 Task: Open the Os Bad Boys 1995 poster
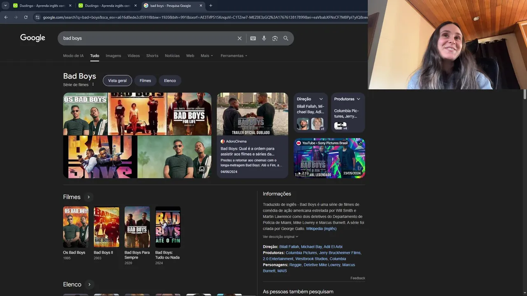coord(76,227)
